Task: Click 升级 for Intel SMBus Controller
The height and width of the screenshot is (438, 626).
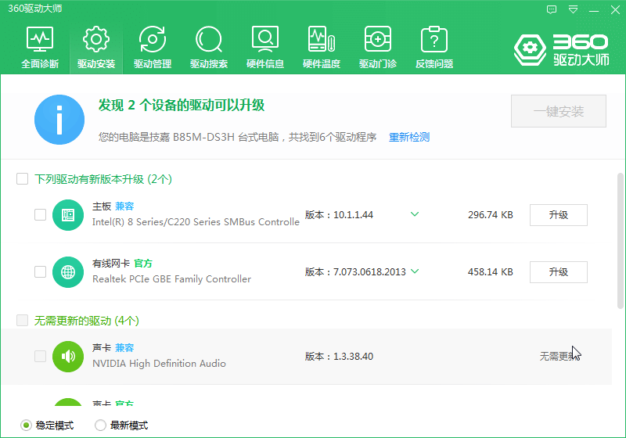Action: (x=558, y=214)
